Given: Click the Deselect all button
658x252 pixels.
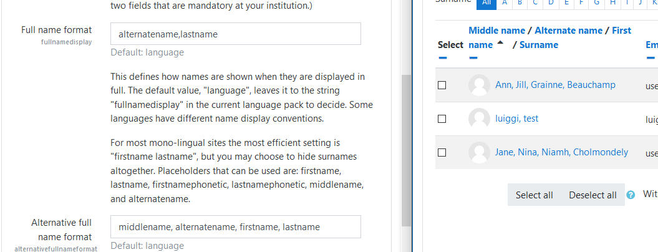Looking at the screenshot, I should [x=593, y=195].
